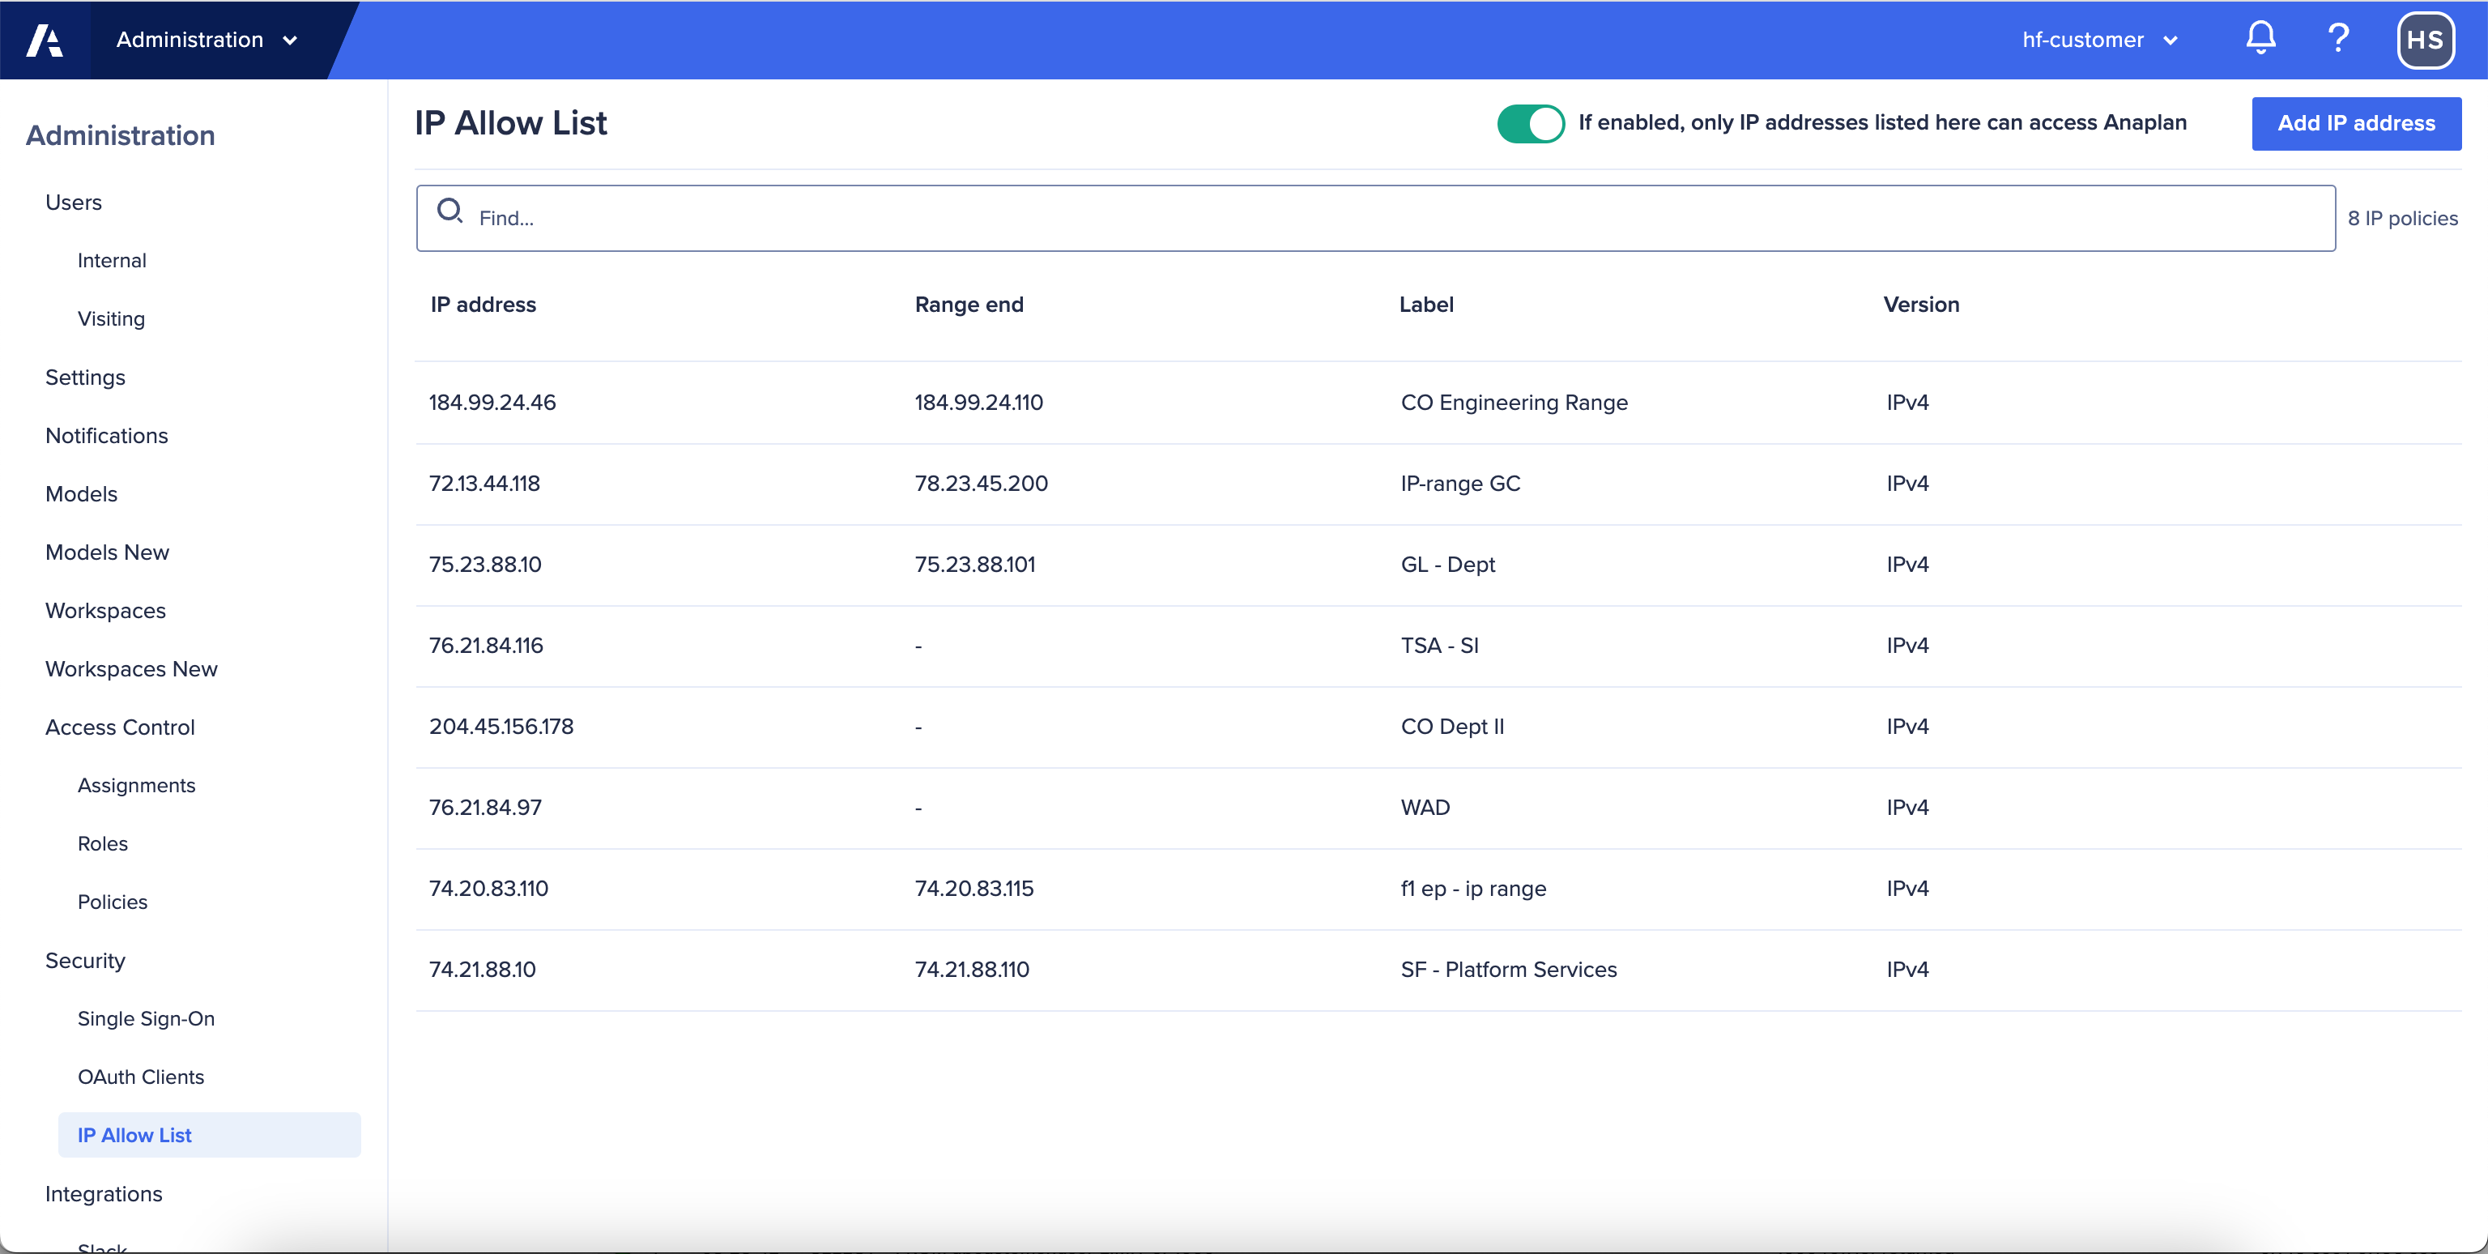
Task: Toggle the IP Allow List enabled switch
Action: pyautogui.click(x=1527, y=123)
